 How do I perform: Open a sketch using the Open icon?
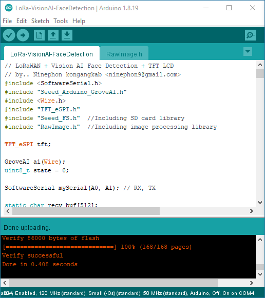point(53,35)
